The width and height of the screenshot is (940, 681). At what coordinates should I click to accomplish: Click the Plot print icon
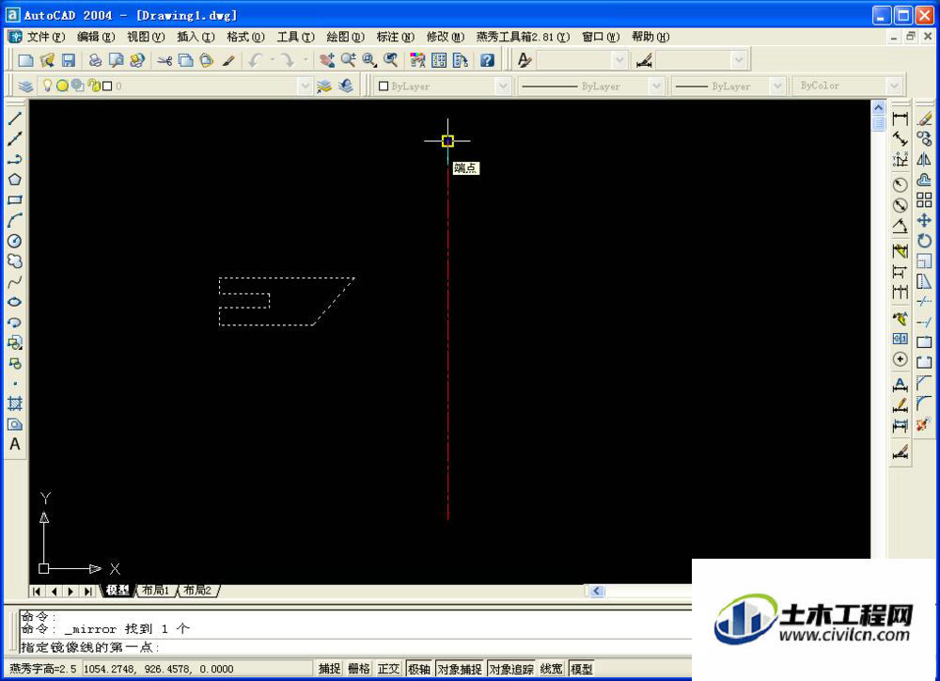95,60
